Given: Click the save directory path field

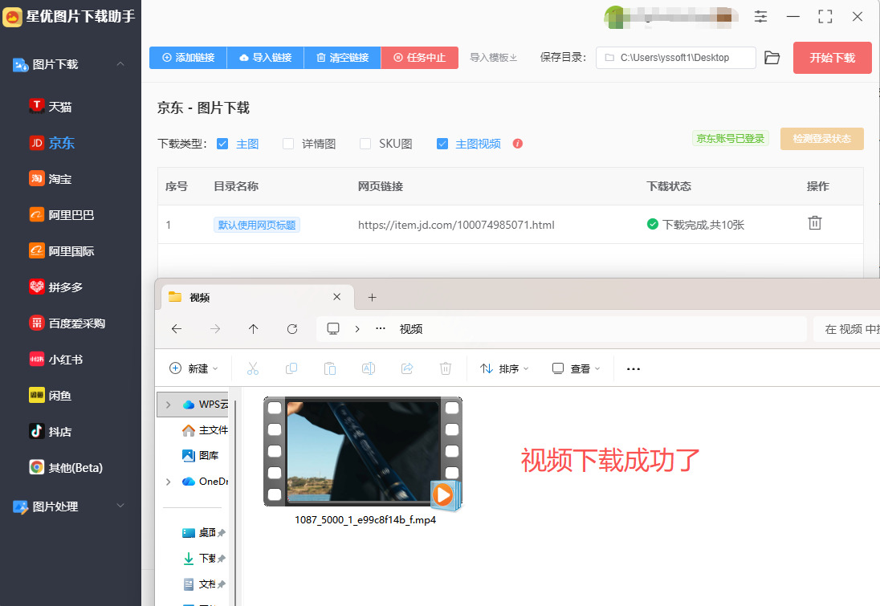Looking at the screenshot, I should tap(676, 57).
